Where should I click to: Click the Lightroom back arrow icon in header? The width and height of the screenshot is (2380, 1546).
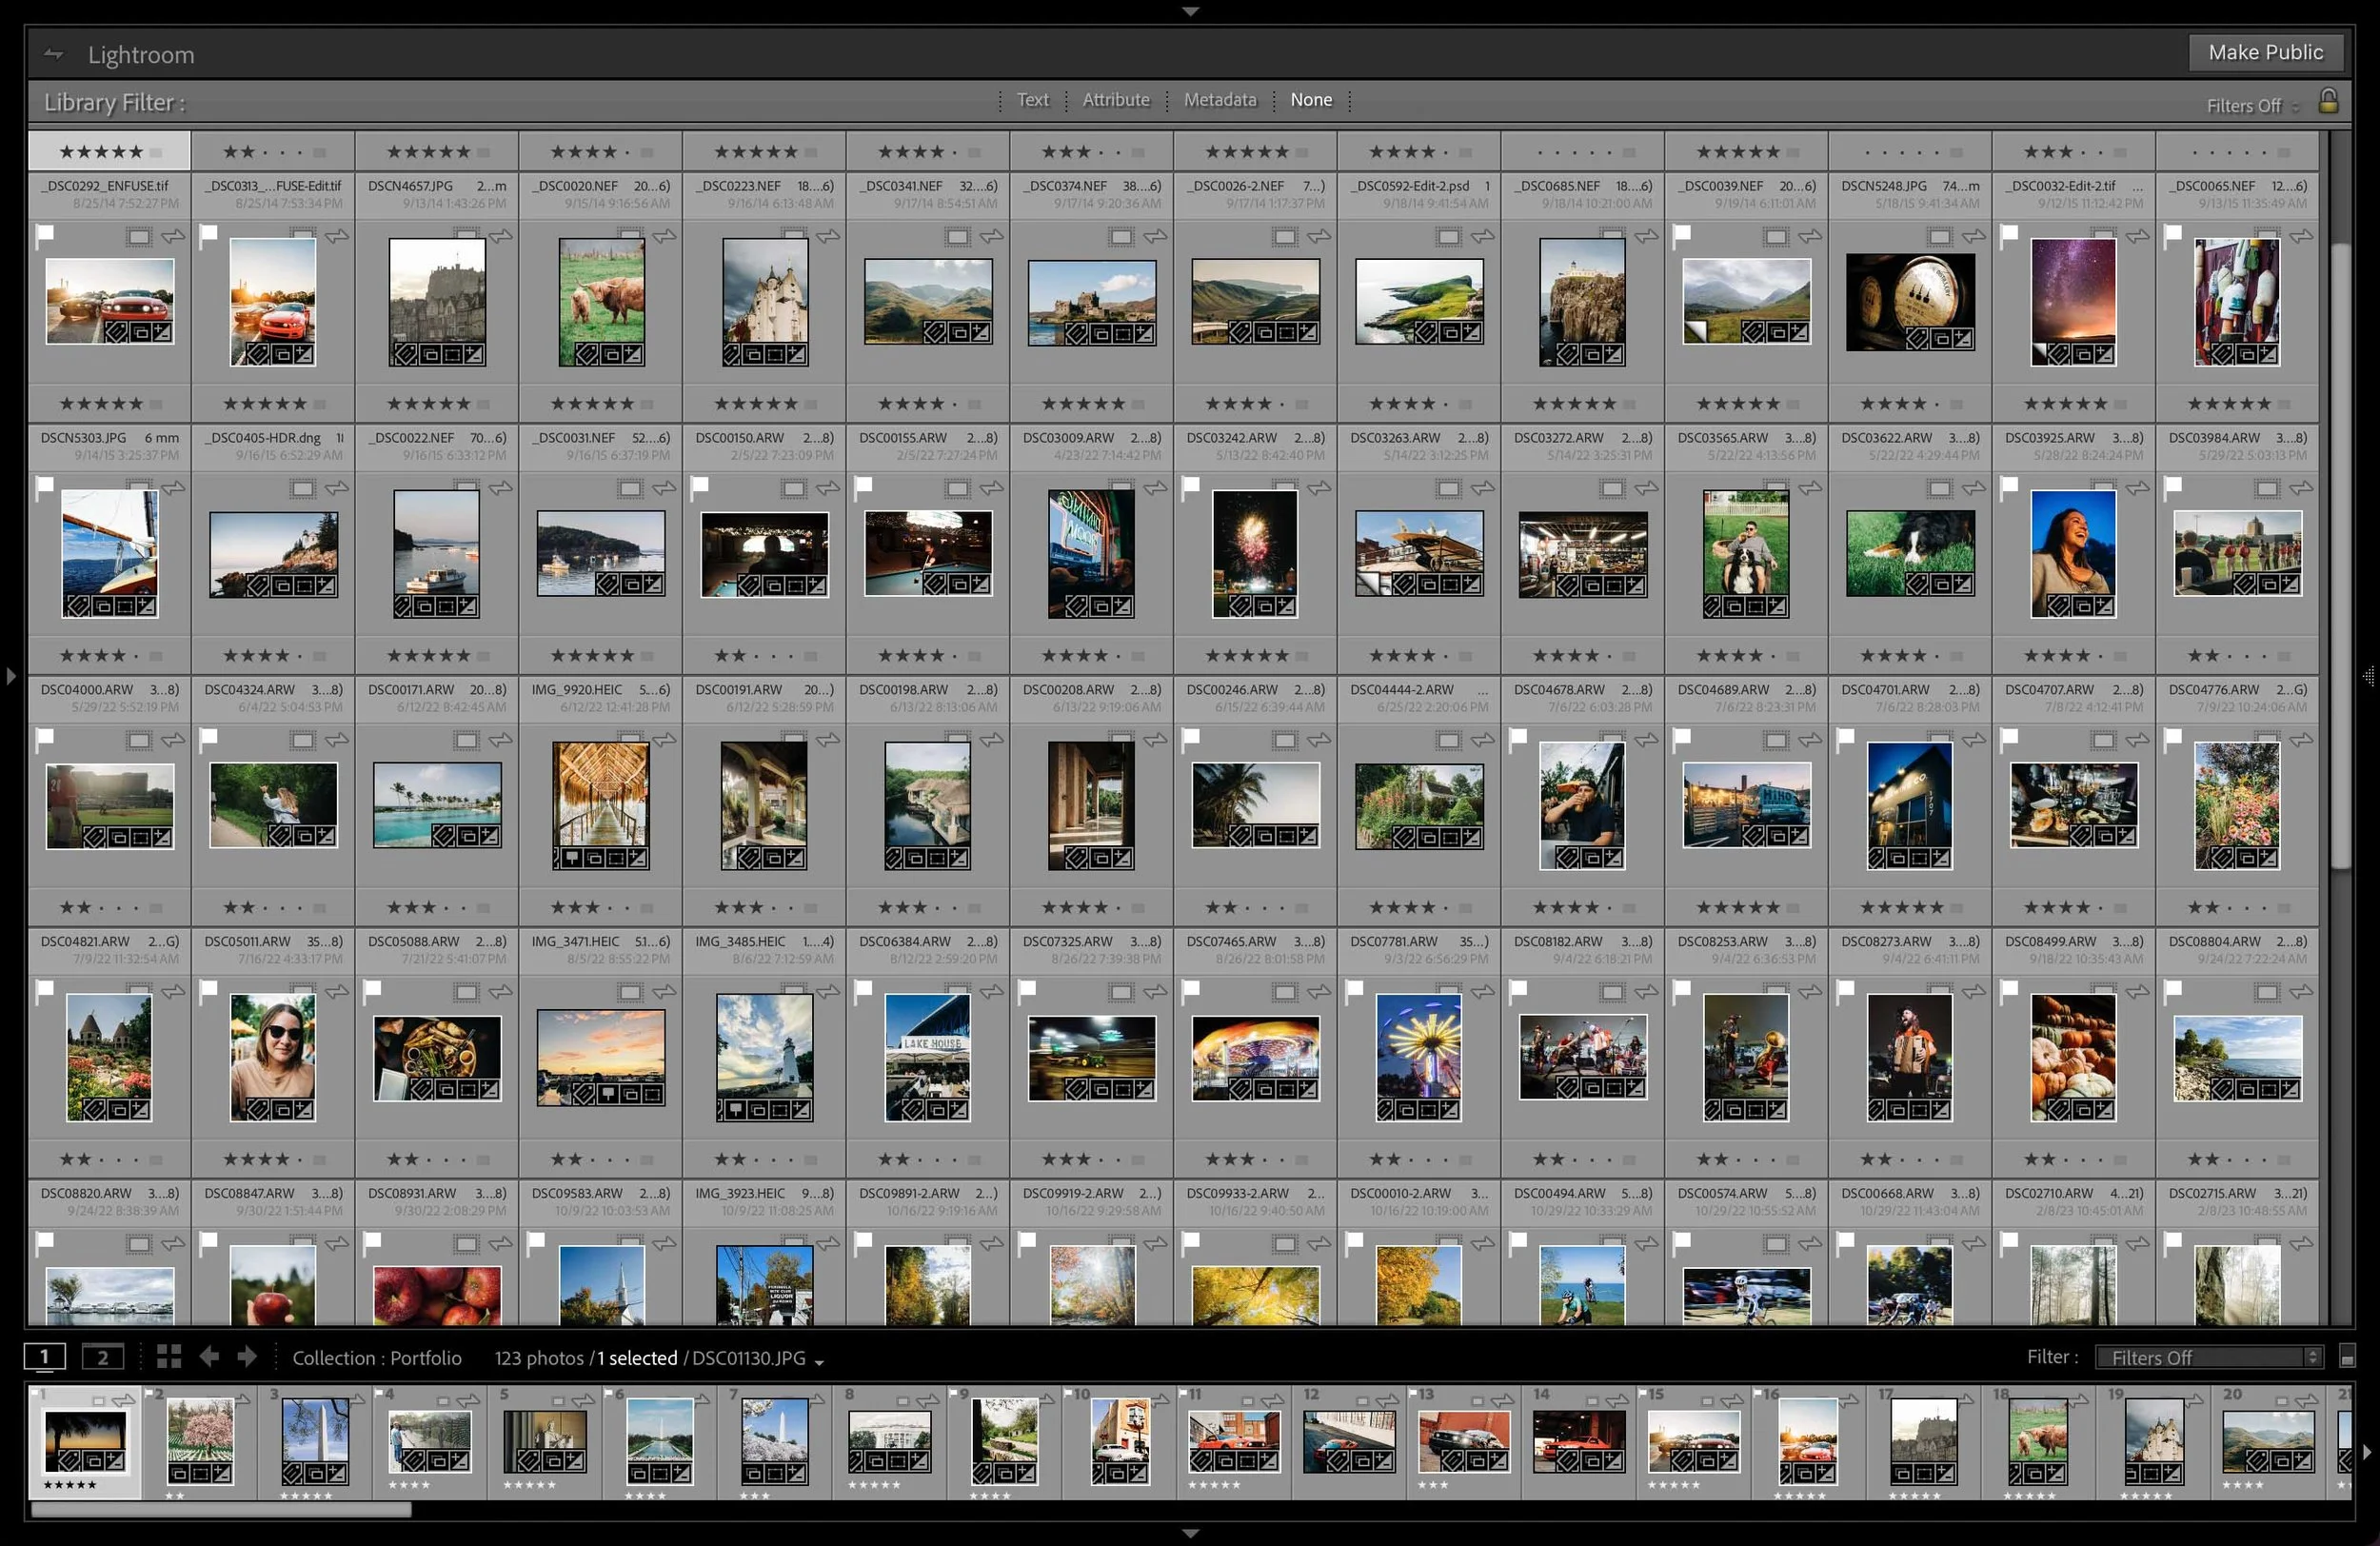[54, 54]
